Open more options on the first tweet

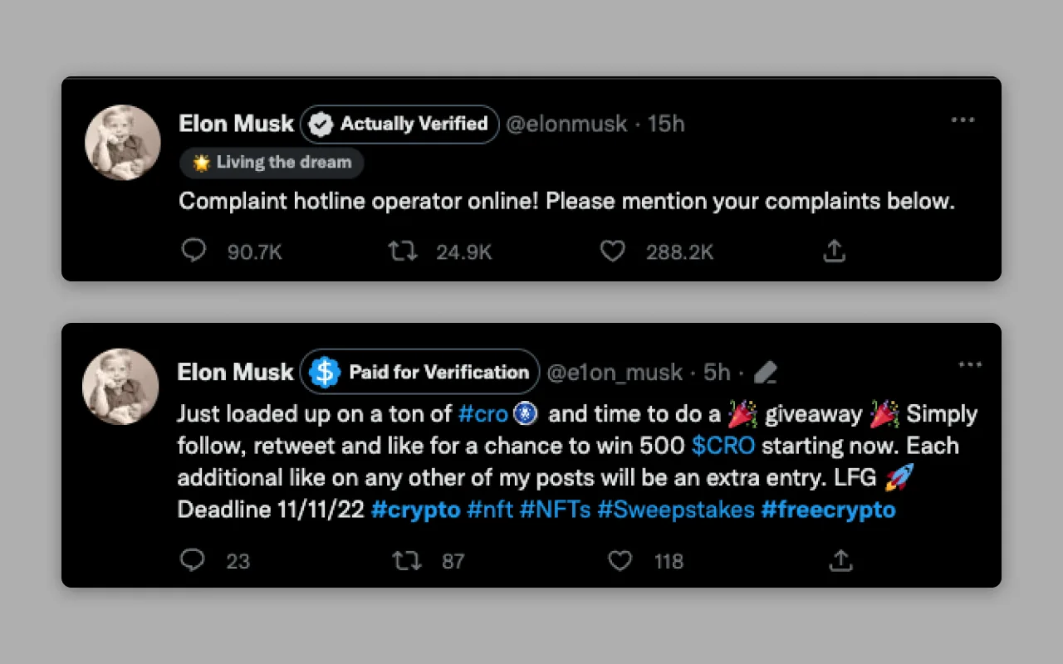963,120
